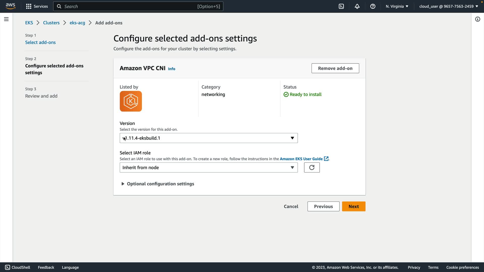Viewport: 484px width, 272px height.
Task: Launch CloudShell from the top bar icon
Action: (x=341, y=6)
